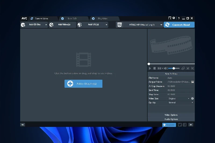The width and height of the screenshot is (215, 143).
Task: Open the scissors clip-cut tool
Action: pos(188,68)
